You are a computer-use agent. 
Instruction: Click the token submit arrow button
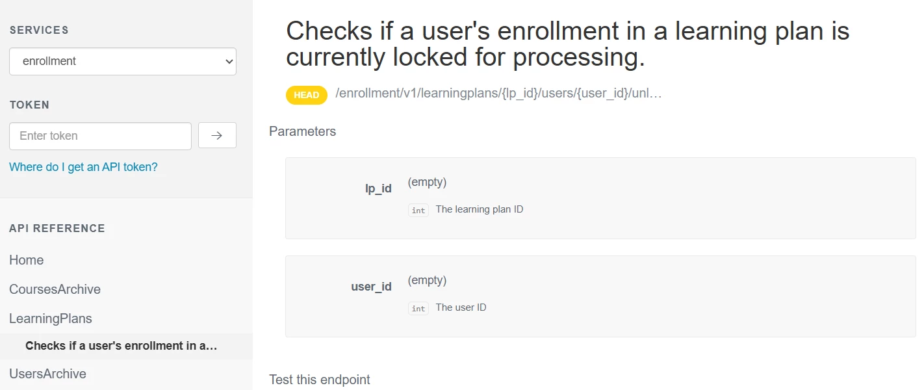click(217, 136)
